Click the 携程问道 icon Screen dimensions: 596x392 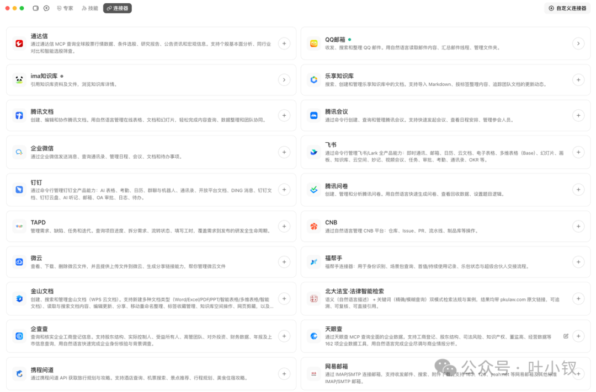[x=19, y=374]
